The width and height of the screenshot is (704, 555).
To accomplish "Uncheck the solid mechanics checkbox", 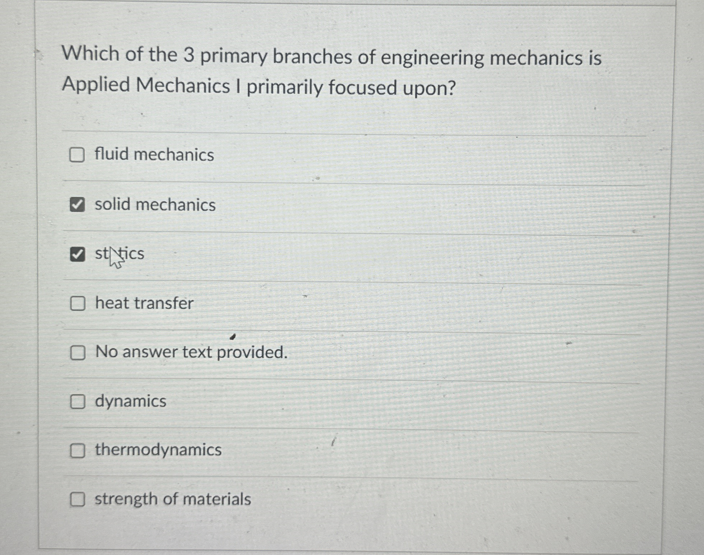I will tap(78, 204).
